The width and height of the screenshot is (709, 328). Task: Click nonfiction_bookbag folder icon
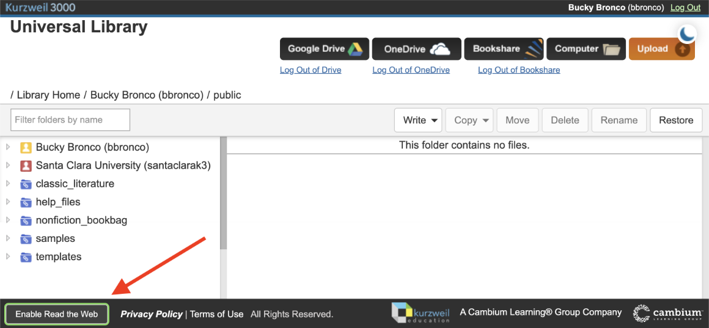pos(26,220)
